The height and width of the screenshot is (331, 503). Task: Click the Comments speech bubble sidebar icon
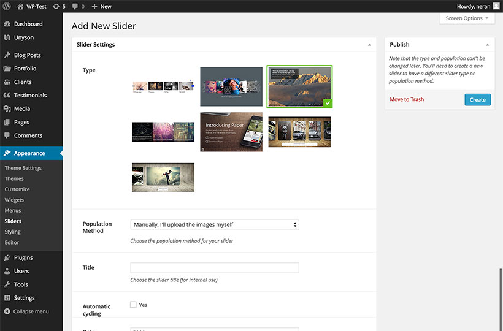click(x=7, y=135)
